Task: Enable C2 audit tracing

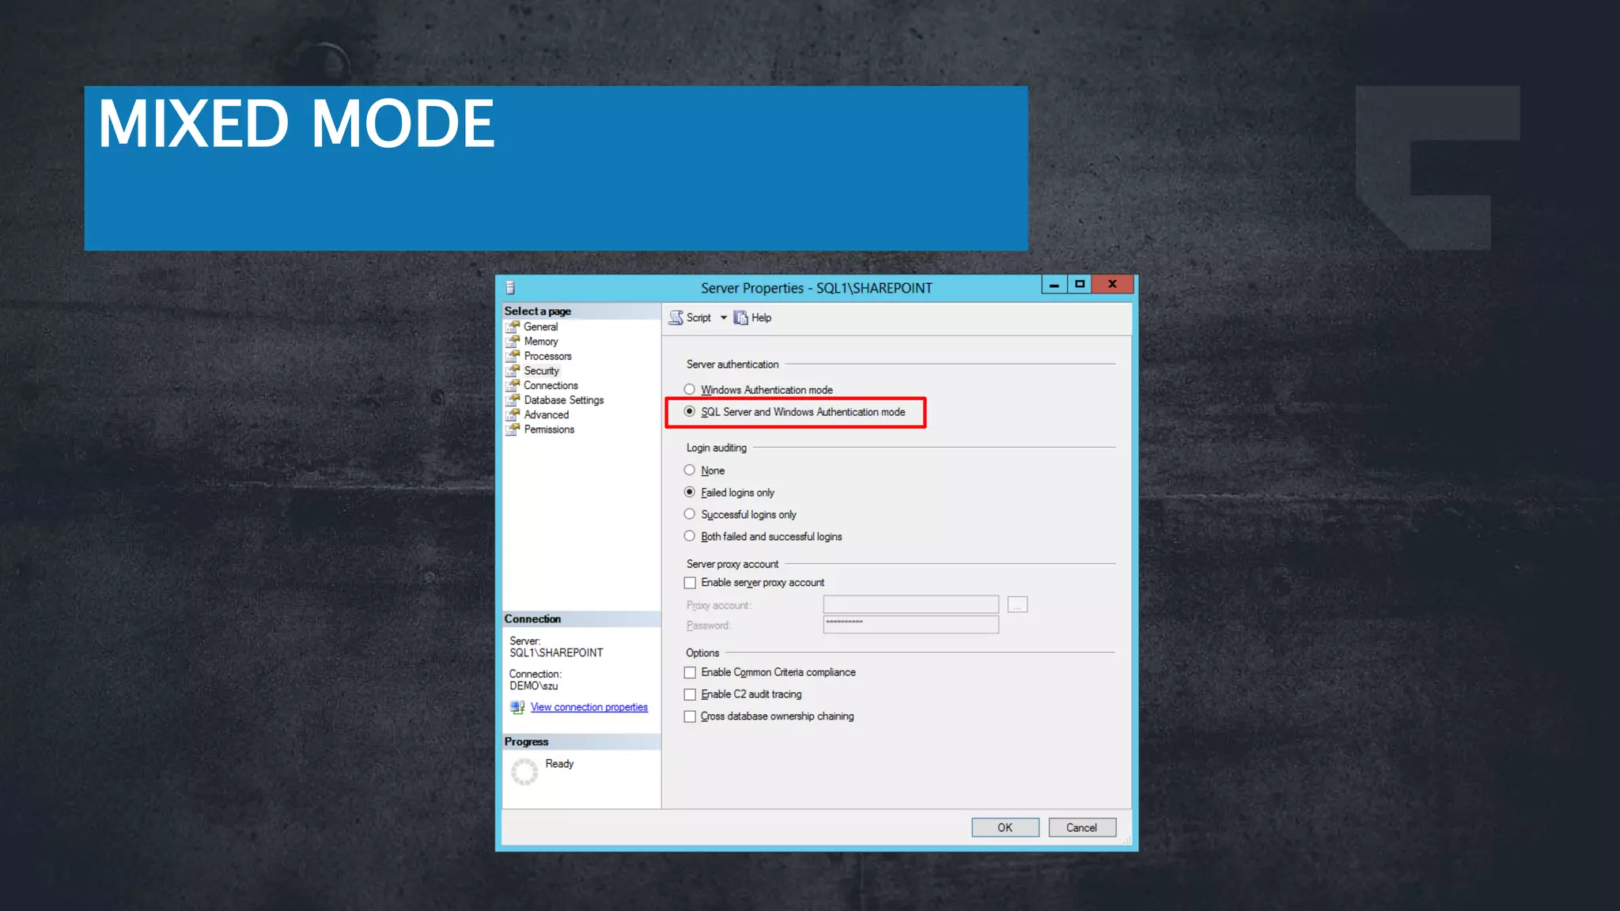Action: click(x=690, y=694)
